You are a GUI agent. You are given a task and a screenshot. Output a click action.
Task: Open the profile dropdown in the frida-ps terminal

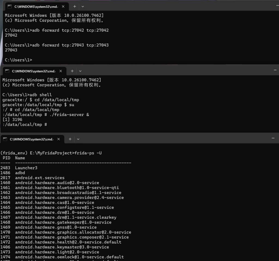tap(78, 139)
